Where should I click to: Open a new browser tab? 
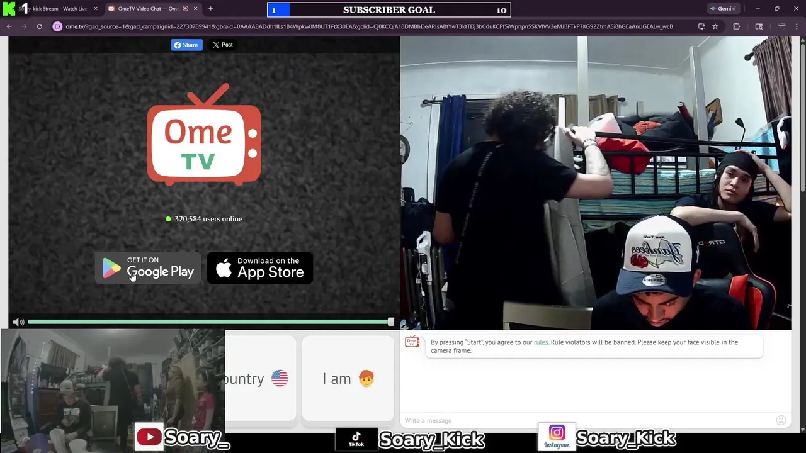click(210, 9)
